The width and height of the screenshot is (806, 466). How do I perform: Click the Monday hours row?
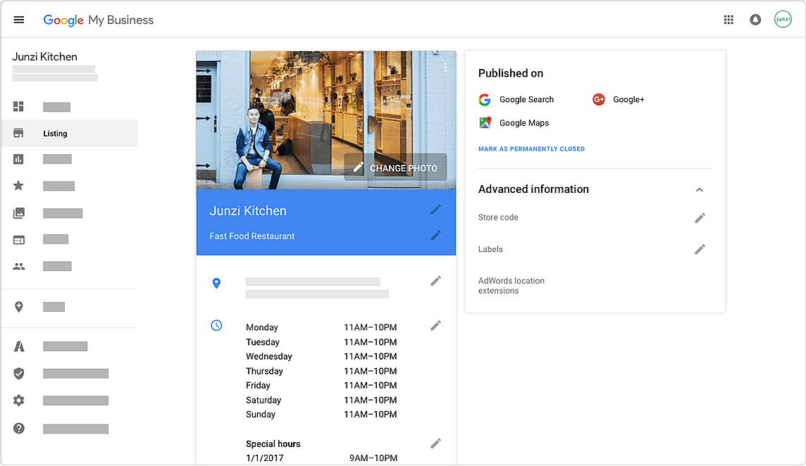tap(321, 327)
